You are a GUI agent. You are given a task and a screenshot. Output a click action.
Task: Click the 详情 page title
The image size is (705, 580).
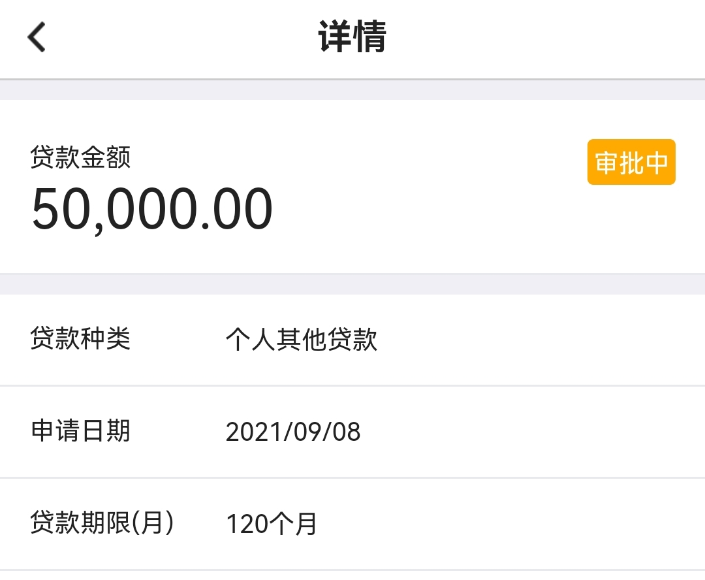click(352, 37)
